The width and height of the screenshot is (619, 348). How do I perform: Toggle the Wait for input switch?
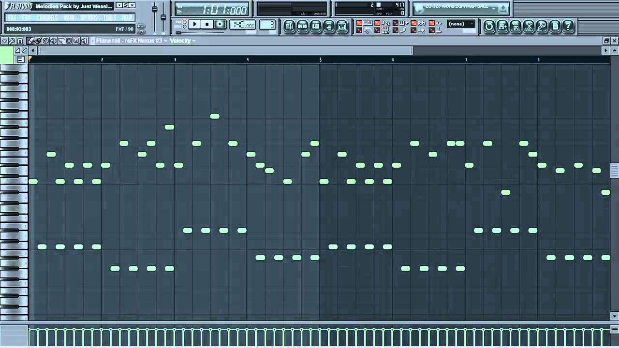(377, 30)
